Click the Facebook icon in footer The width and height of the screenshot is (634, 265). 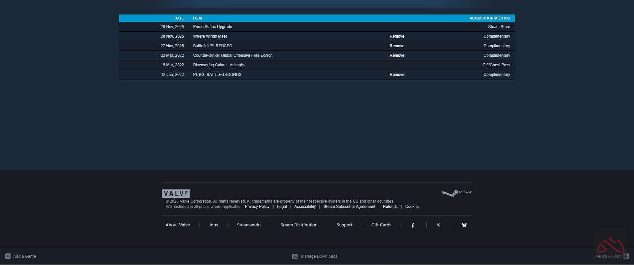pyautogui.click(x=413, y=225)
